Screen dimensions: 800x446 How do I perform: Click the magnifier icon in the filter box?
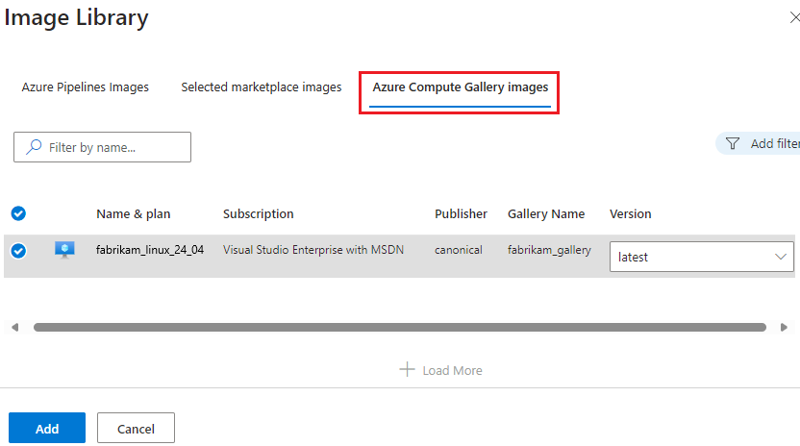tap(34, 147)
